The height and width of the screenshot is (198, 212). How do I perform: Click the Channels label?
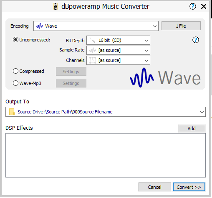point(75,60)
